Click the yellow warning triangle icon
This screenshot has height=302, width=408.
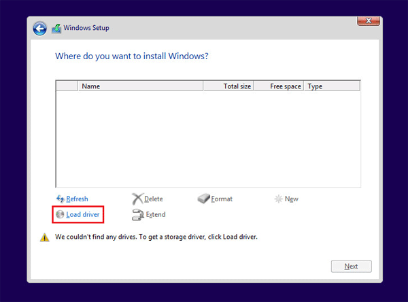(x=44, y=237)
